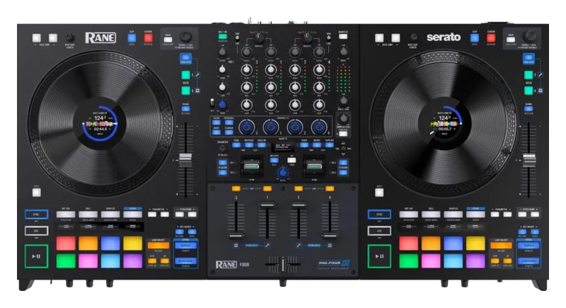Toggle the orange Loop button, left deck
The image size is (566, 308).
(158, 246)
